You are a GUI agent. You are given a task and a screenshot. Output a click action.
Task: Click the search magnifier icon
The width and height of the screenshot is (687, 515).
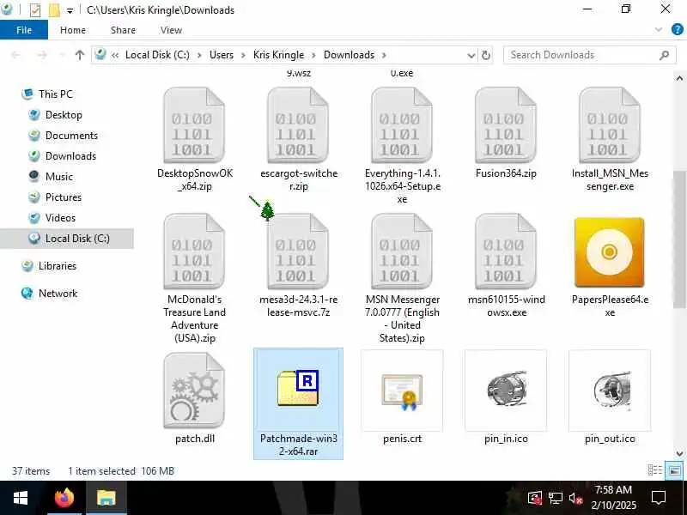click(x=664, y=55)
